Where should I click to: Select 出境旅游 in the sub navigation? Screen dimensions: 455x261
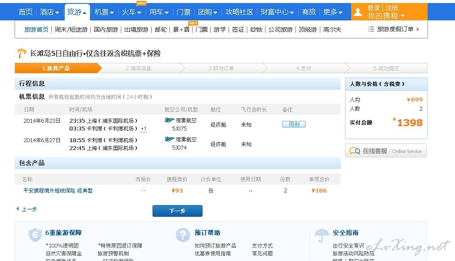136,29
